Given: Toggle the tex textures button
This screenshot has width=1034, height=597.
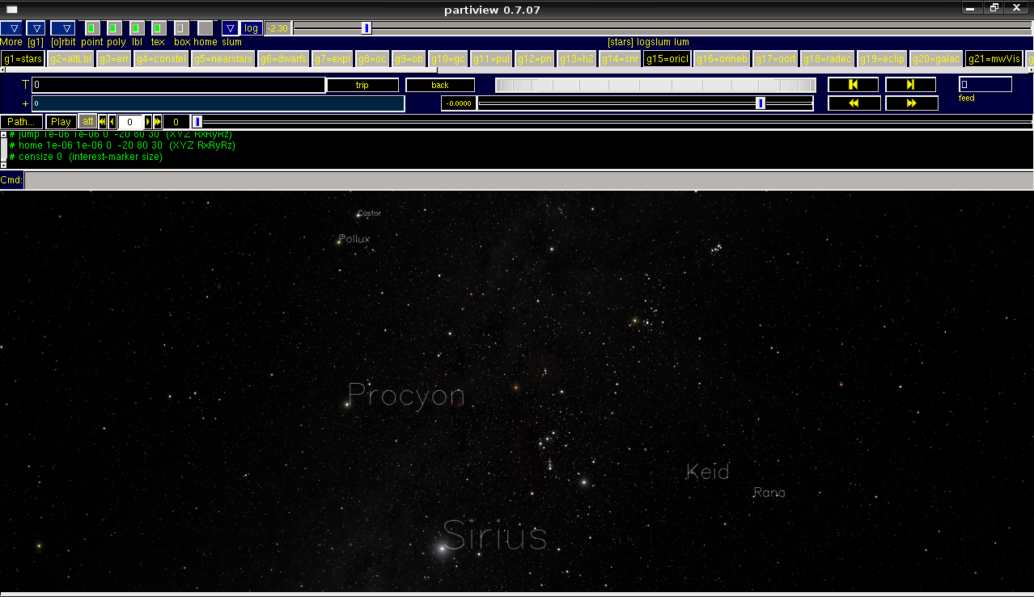Looking at the screenshot, I should 159,28.
